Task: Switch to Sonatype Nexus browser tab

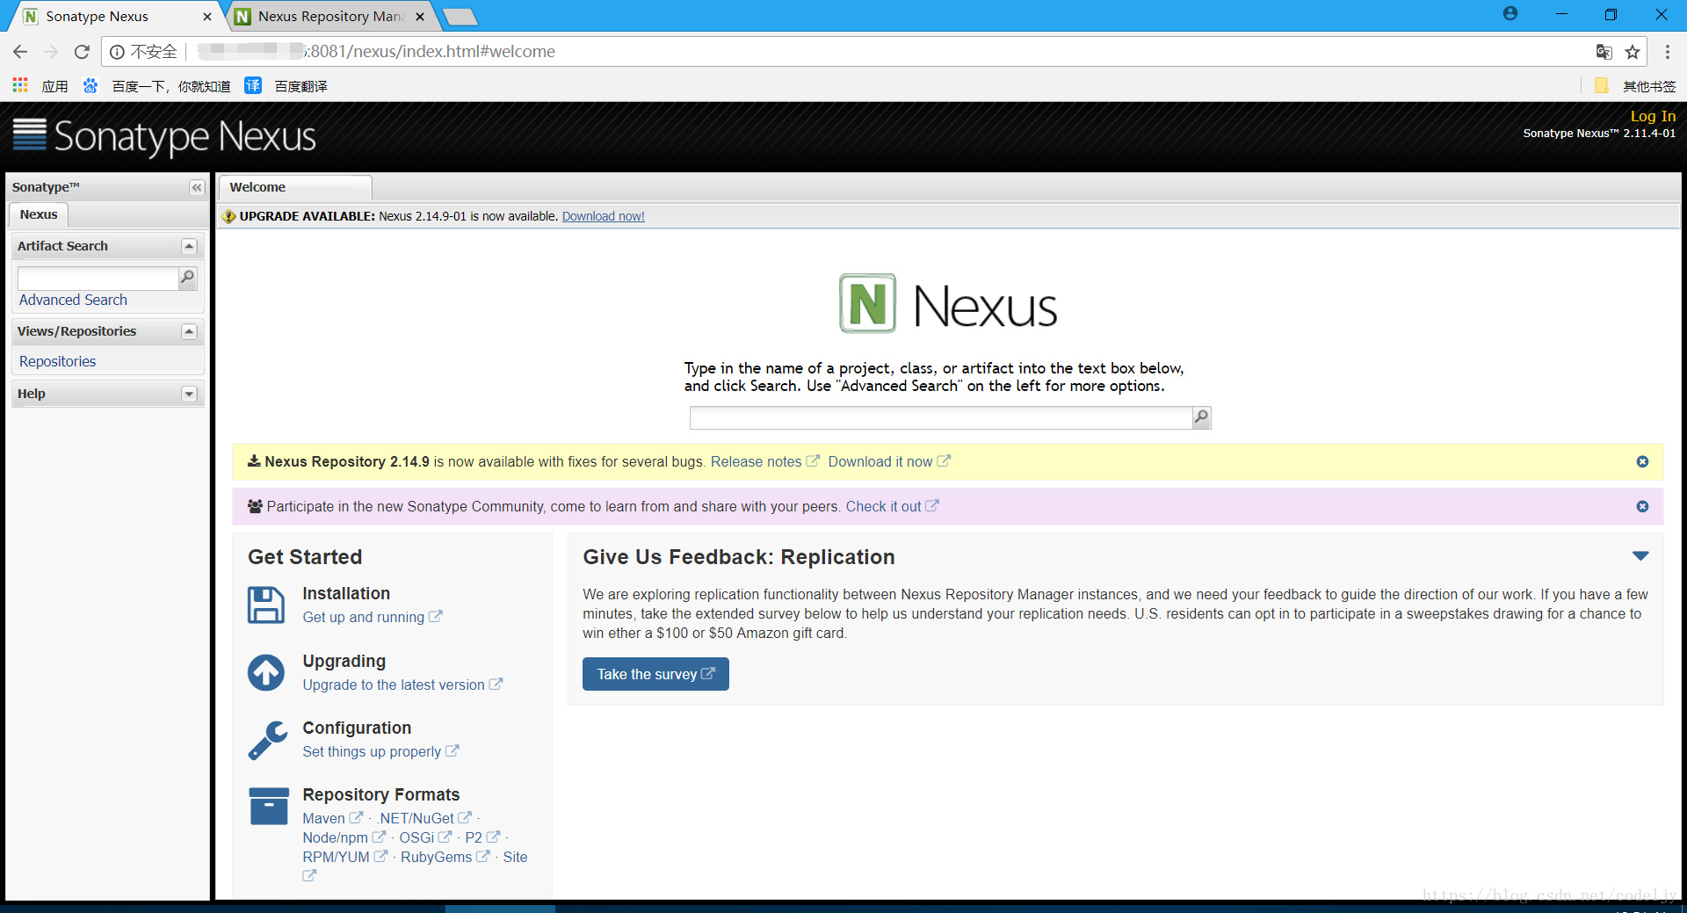Action: (x=114, y=16)
